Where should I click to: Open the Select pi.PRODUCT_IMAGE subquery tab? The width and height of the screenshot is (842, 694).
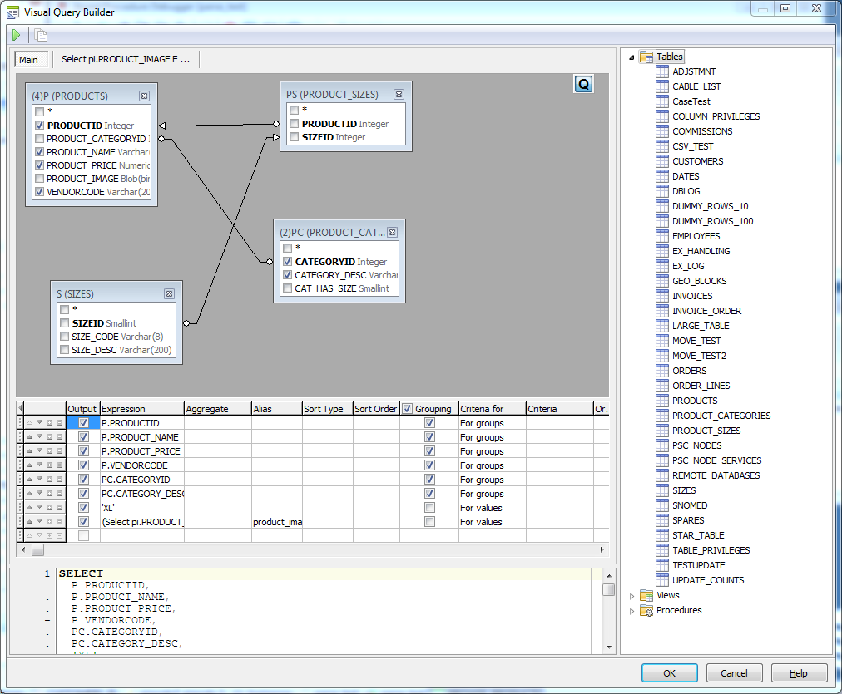[126, 60]
